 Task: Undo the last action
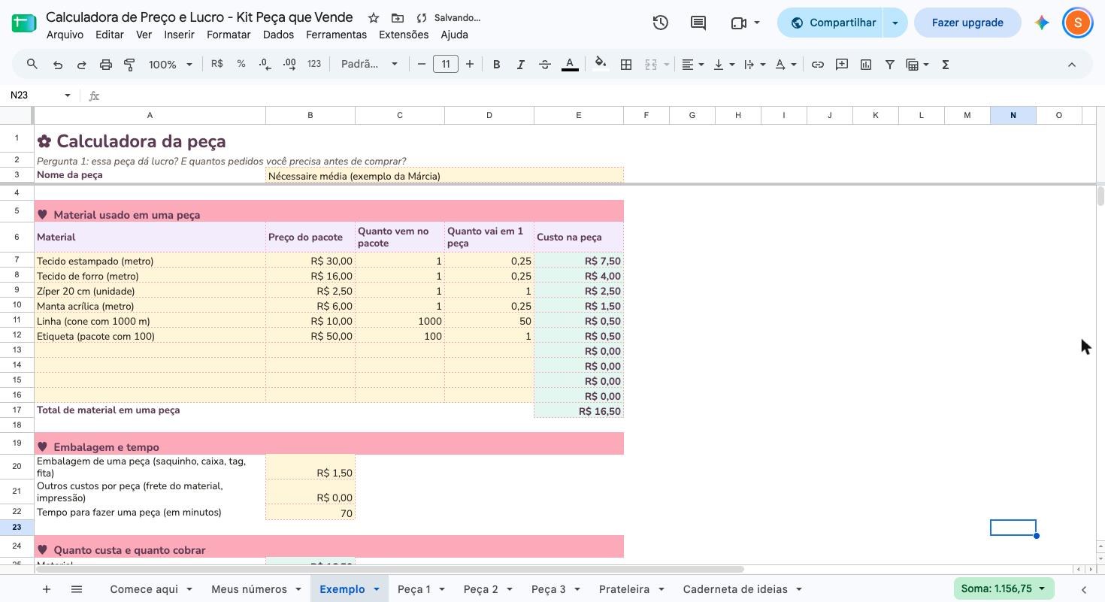click(57, 65)
